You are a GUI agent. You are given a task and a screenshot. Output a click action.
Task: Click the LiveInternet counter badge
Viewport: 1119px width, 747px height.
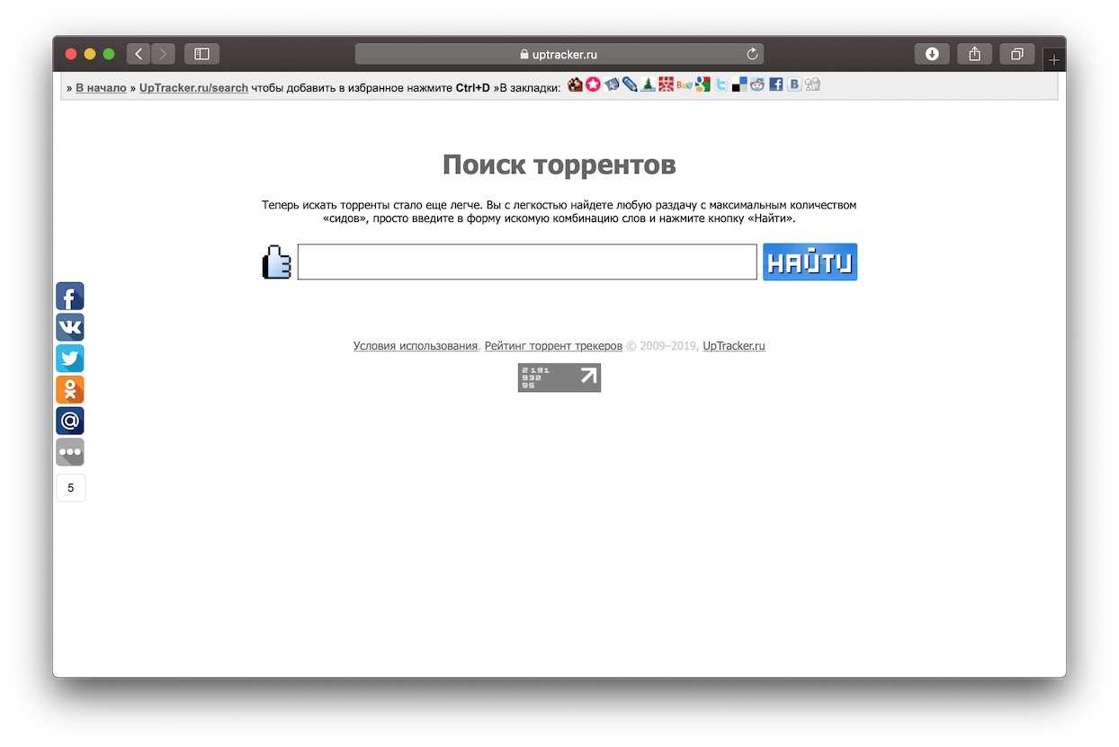[559, 378]
